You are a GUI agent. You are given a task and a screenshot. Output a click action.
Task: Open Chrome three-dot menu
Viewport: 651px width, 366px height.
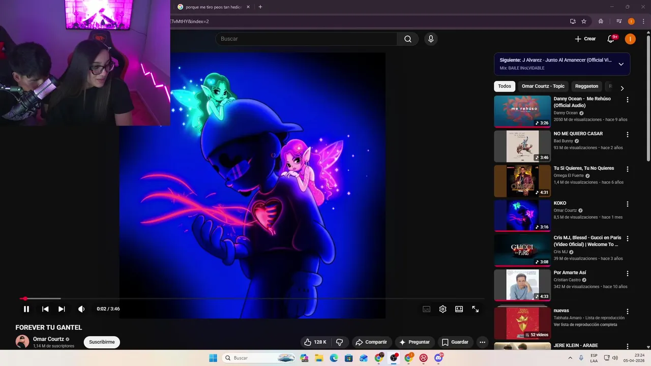point(642,21)
